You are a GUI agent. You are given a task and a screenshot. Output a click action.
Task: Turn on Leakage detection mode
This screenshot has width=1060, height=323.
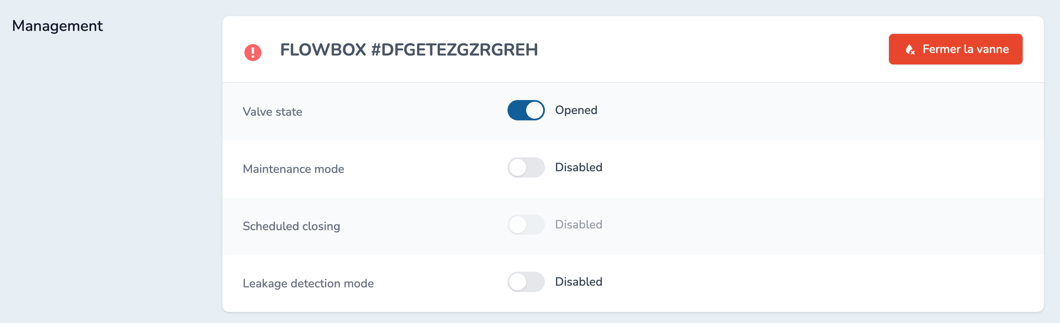tap(526, 282)
